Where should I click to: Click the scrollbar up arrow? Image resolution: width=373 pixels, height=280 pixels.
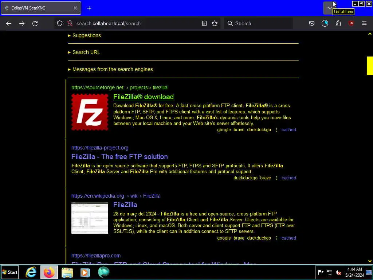pos(370,34)
